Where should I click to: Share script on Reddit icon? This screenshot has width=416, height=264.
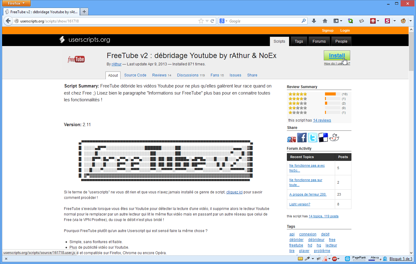[x=334, y=138]
